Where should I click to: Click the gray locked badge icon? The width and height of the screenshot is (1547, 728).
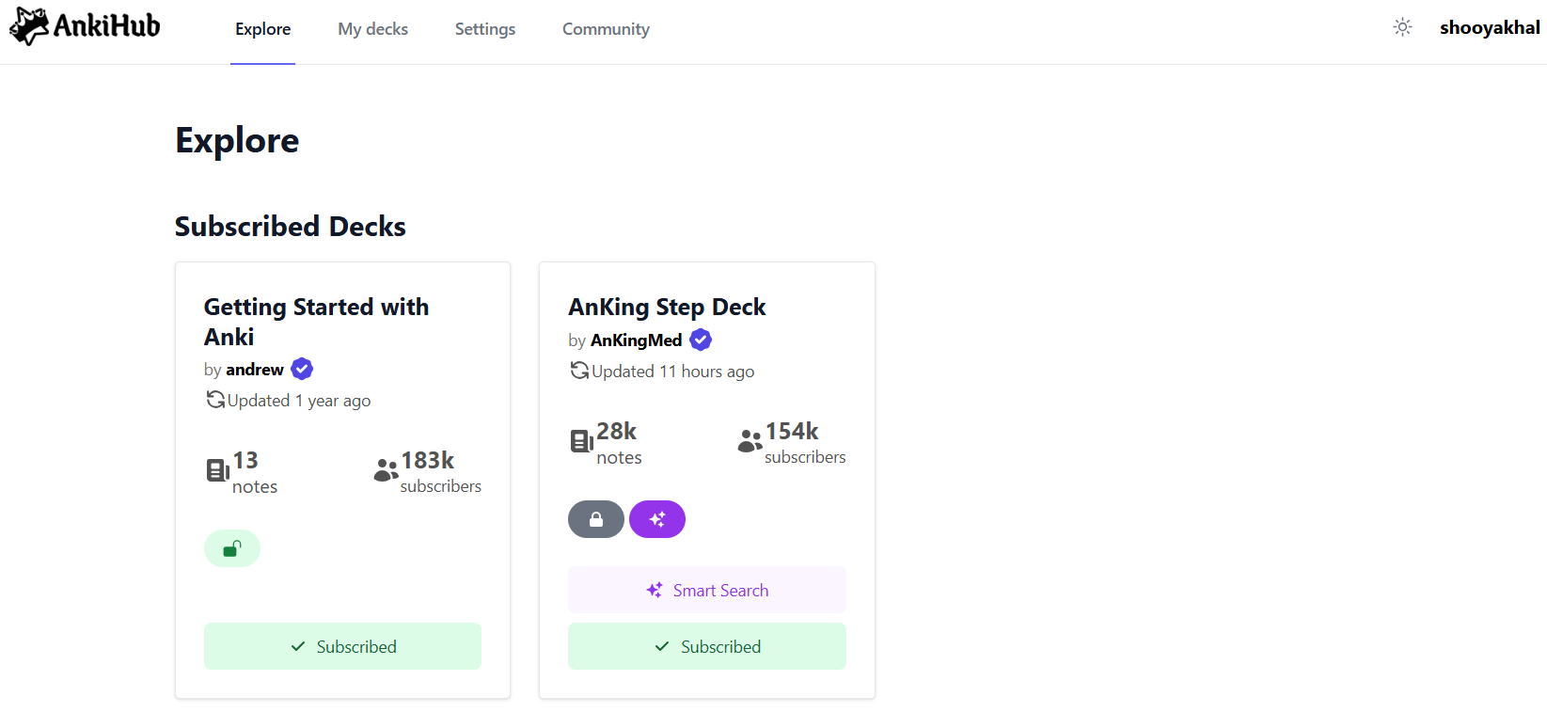(x=596, y=519)
